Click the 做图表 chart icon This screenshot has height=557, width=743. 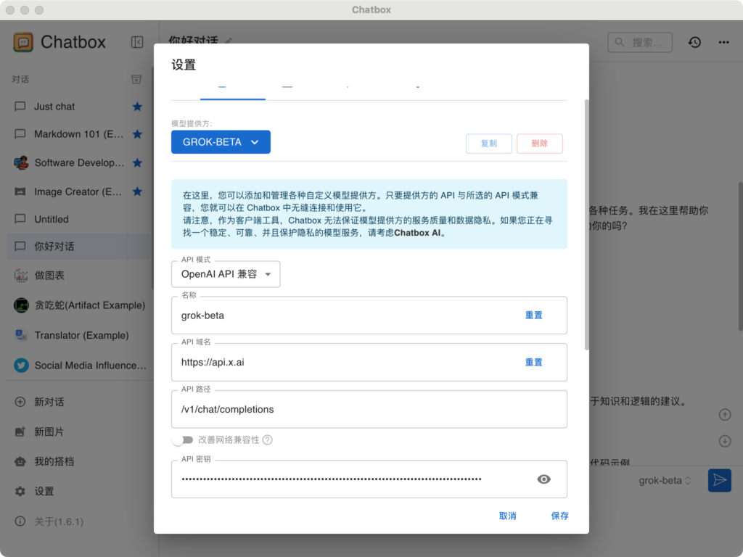tap(21, 275)
